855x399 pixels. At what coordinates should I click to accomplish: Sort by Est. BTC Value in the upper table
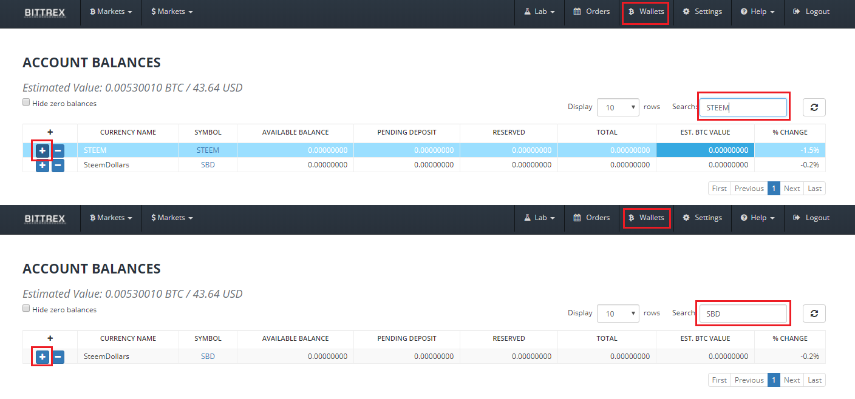pos(706,132)
